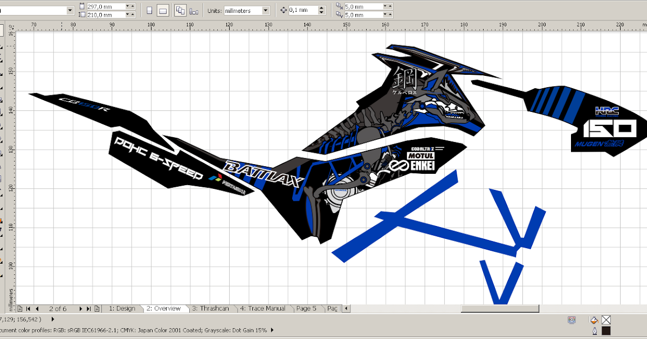The width and height of the screenshot is (647, 339).
Task: Apply page size to all pages
Action: point(181,10)
